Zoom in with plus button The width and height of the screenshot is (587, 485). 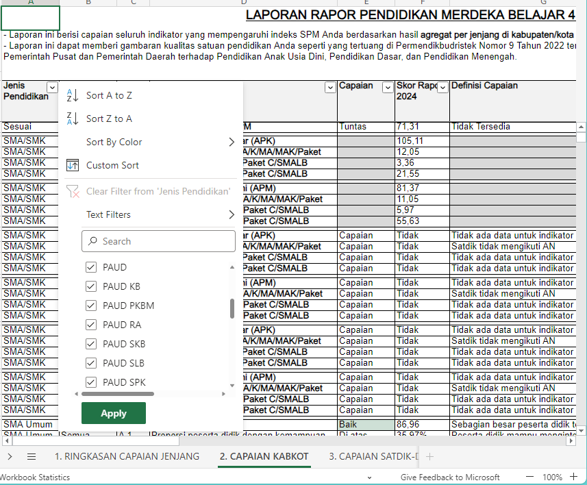(x=573, y=477)
